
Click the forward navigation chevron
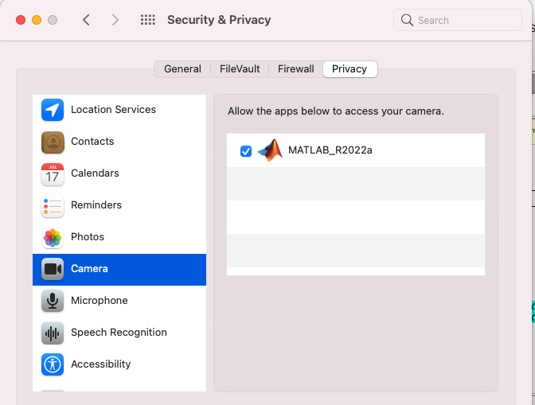115,20
